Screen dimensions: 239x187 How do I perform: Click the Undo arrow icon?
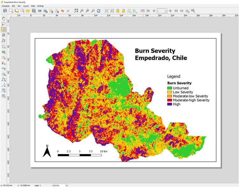tap(62, 11)
